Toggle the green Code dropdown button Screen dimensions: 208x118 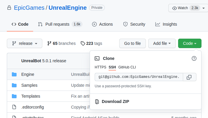pyautogui.click(x=190, y=43)
